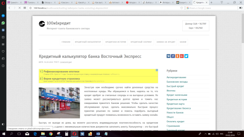
Task: Share page via Twitter icon
Action: (186, 56)
